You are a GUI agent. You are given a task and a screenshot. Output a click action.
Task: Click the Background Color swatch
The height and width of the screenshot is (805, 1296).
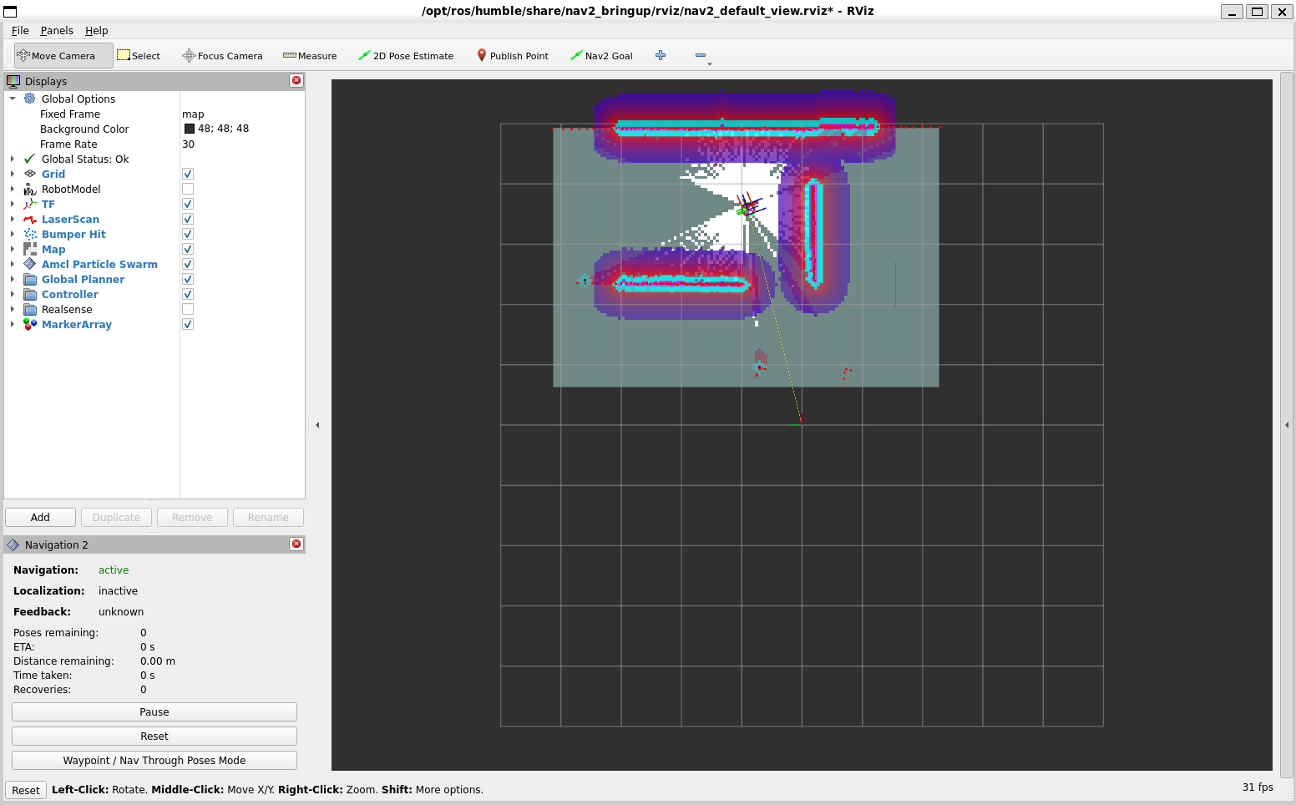click(190, 129)
